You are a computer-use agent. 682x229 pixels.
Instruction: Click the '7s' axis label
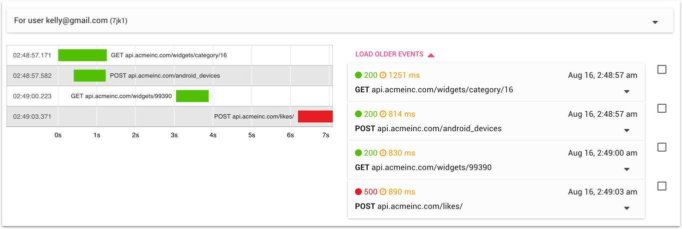coord(326,135)
